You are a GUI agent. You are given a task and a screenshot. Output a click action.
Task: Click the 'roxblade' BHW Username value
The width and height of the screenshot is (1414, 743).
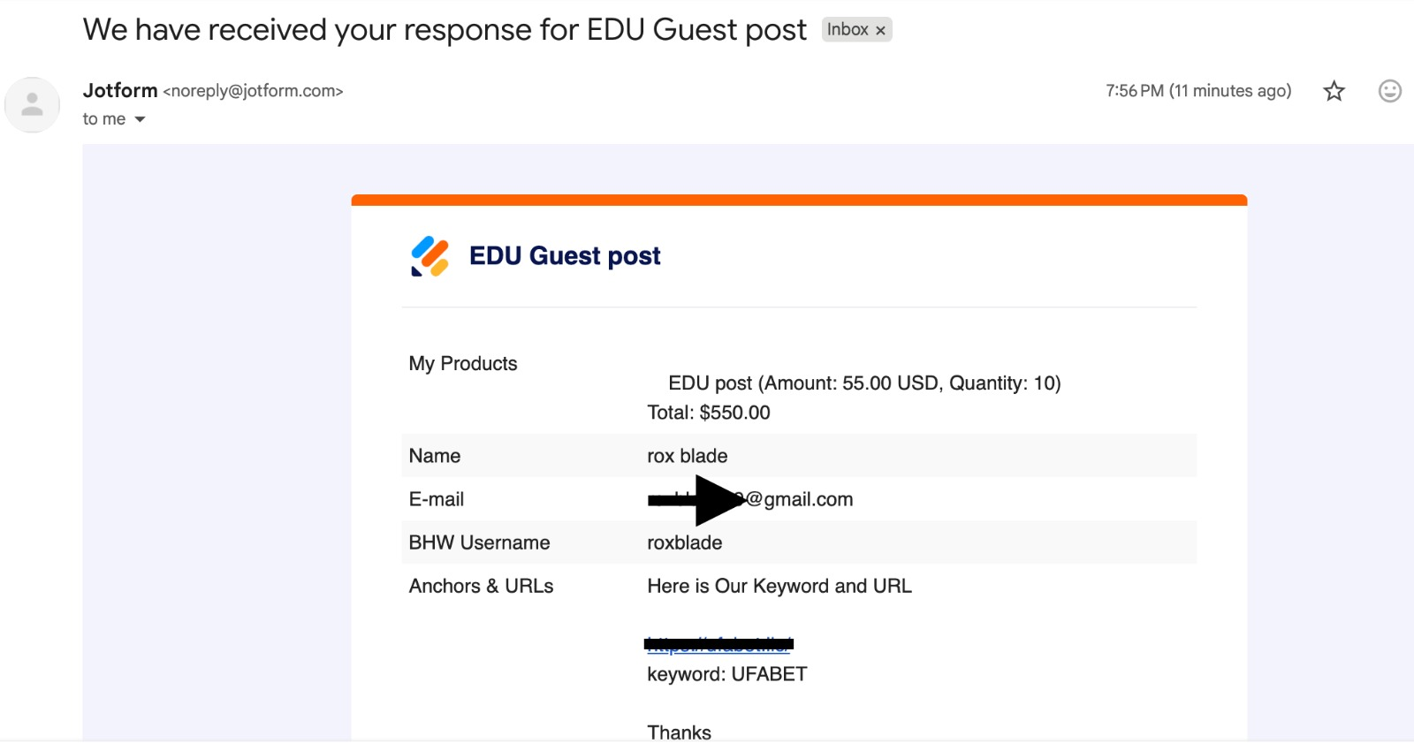(x=685, y=542)
